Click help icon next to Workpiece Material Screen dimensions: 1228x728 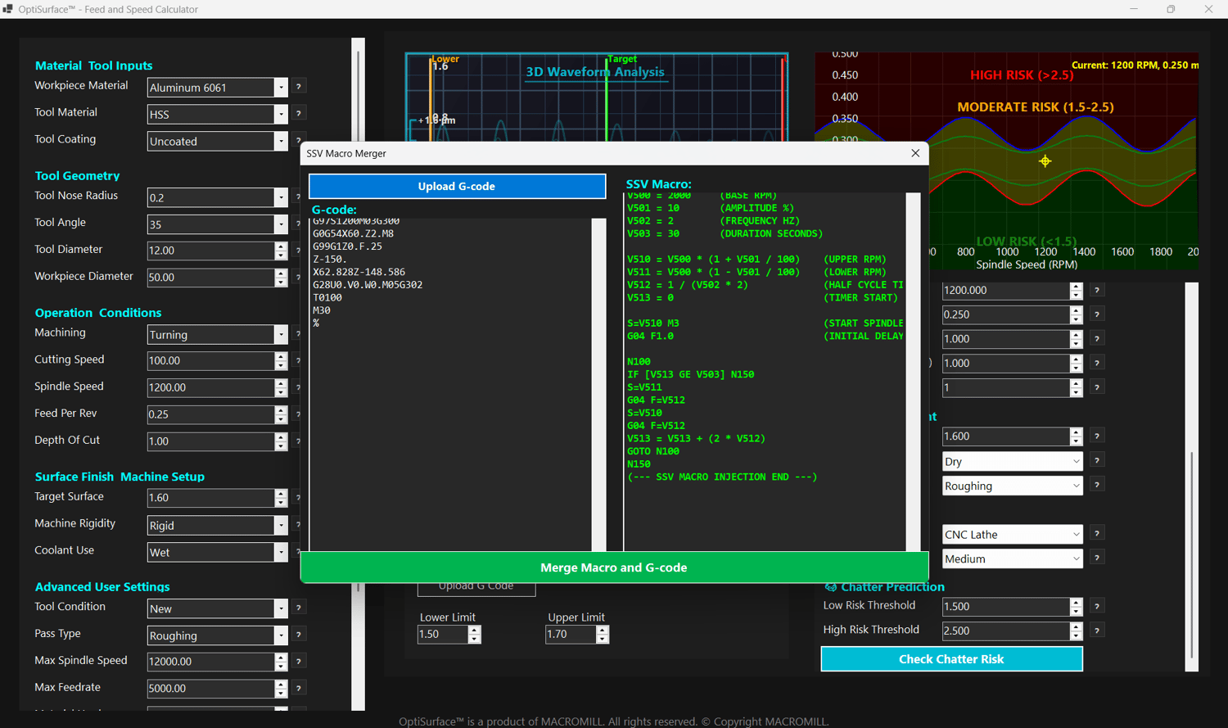(299, 87)
